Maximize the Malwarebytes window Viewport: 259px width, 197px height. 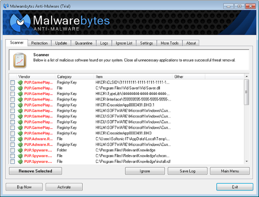[x=239, y=6]
